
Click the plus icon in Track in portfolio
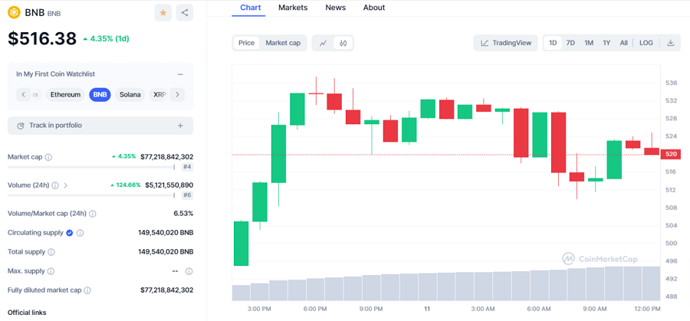pos(180,126)
